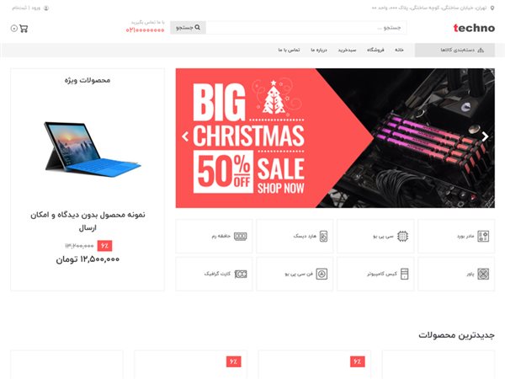Open the کیس کامپیوتر computer case category
The width and height of the screenshot is (505, 379).
(375, 274)
